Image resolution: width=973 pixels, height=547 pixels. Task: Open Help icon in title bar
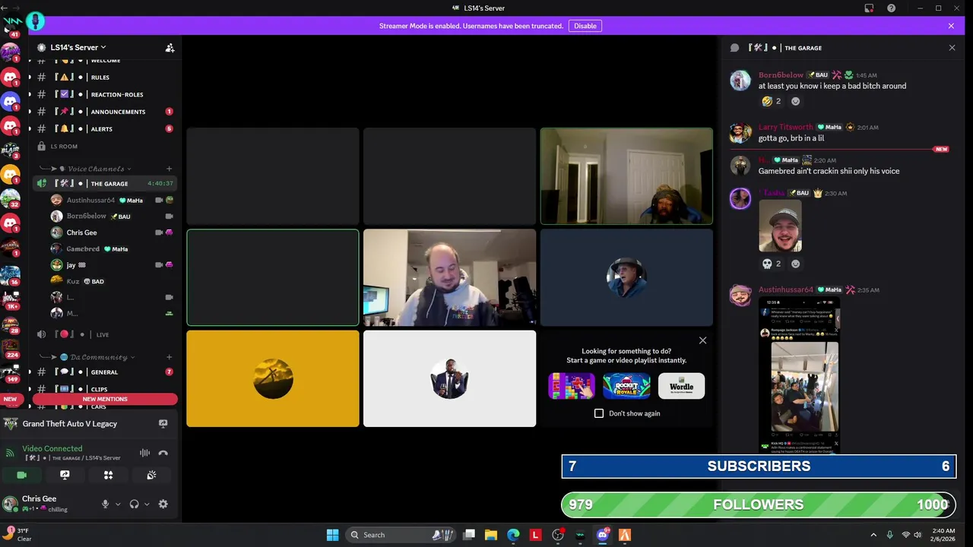891,8
